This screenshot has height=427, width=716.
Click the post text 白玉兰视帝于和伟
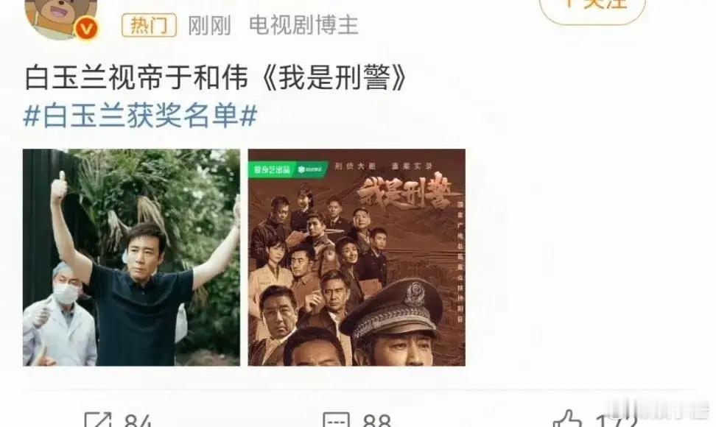point(136,77)
